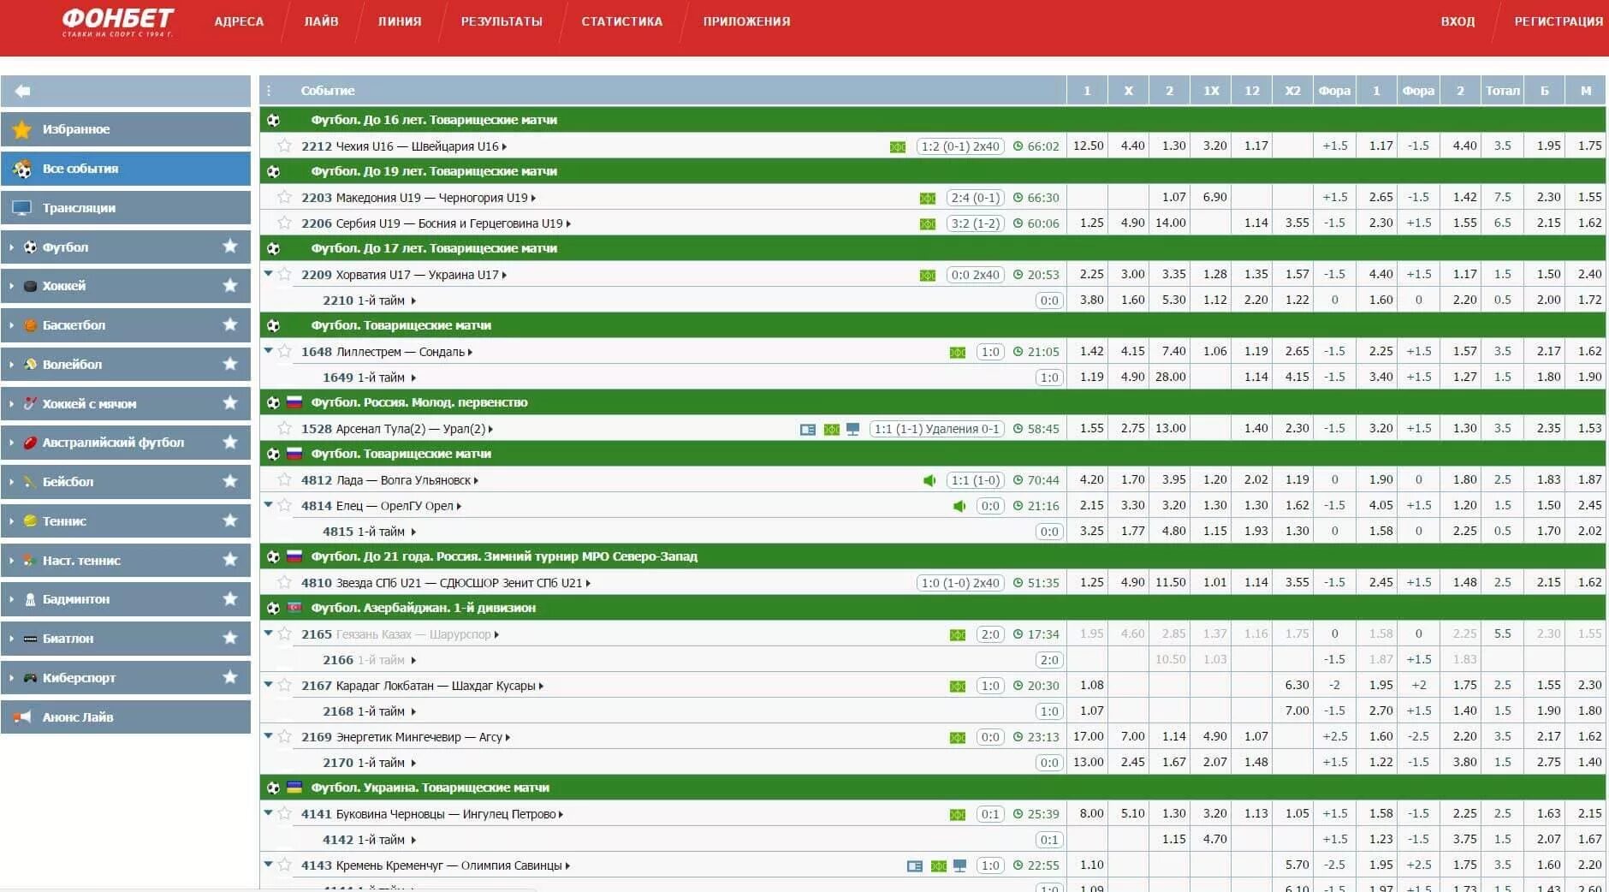Viewport: 1609px width, 892px height.
Task: Add Хоккей to favorites in sidebar
Action: pyautogui.click(x=230, y=286)
